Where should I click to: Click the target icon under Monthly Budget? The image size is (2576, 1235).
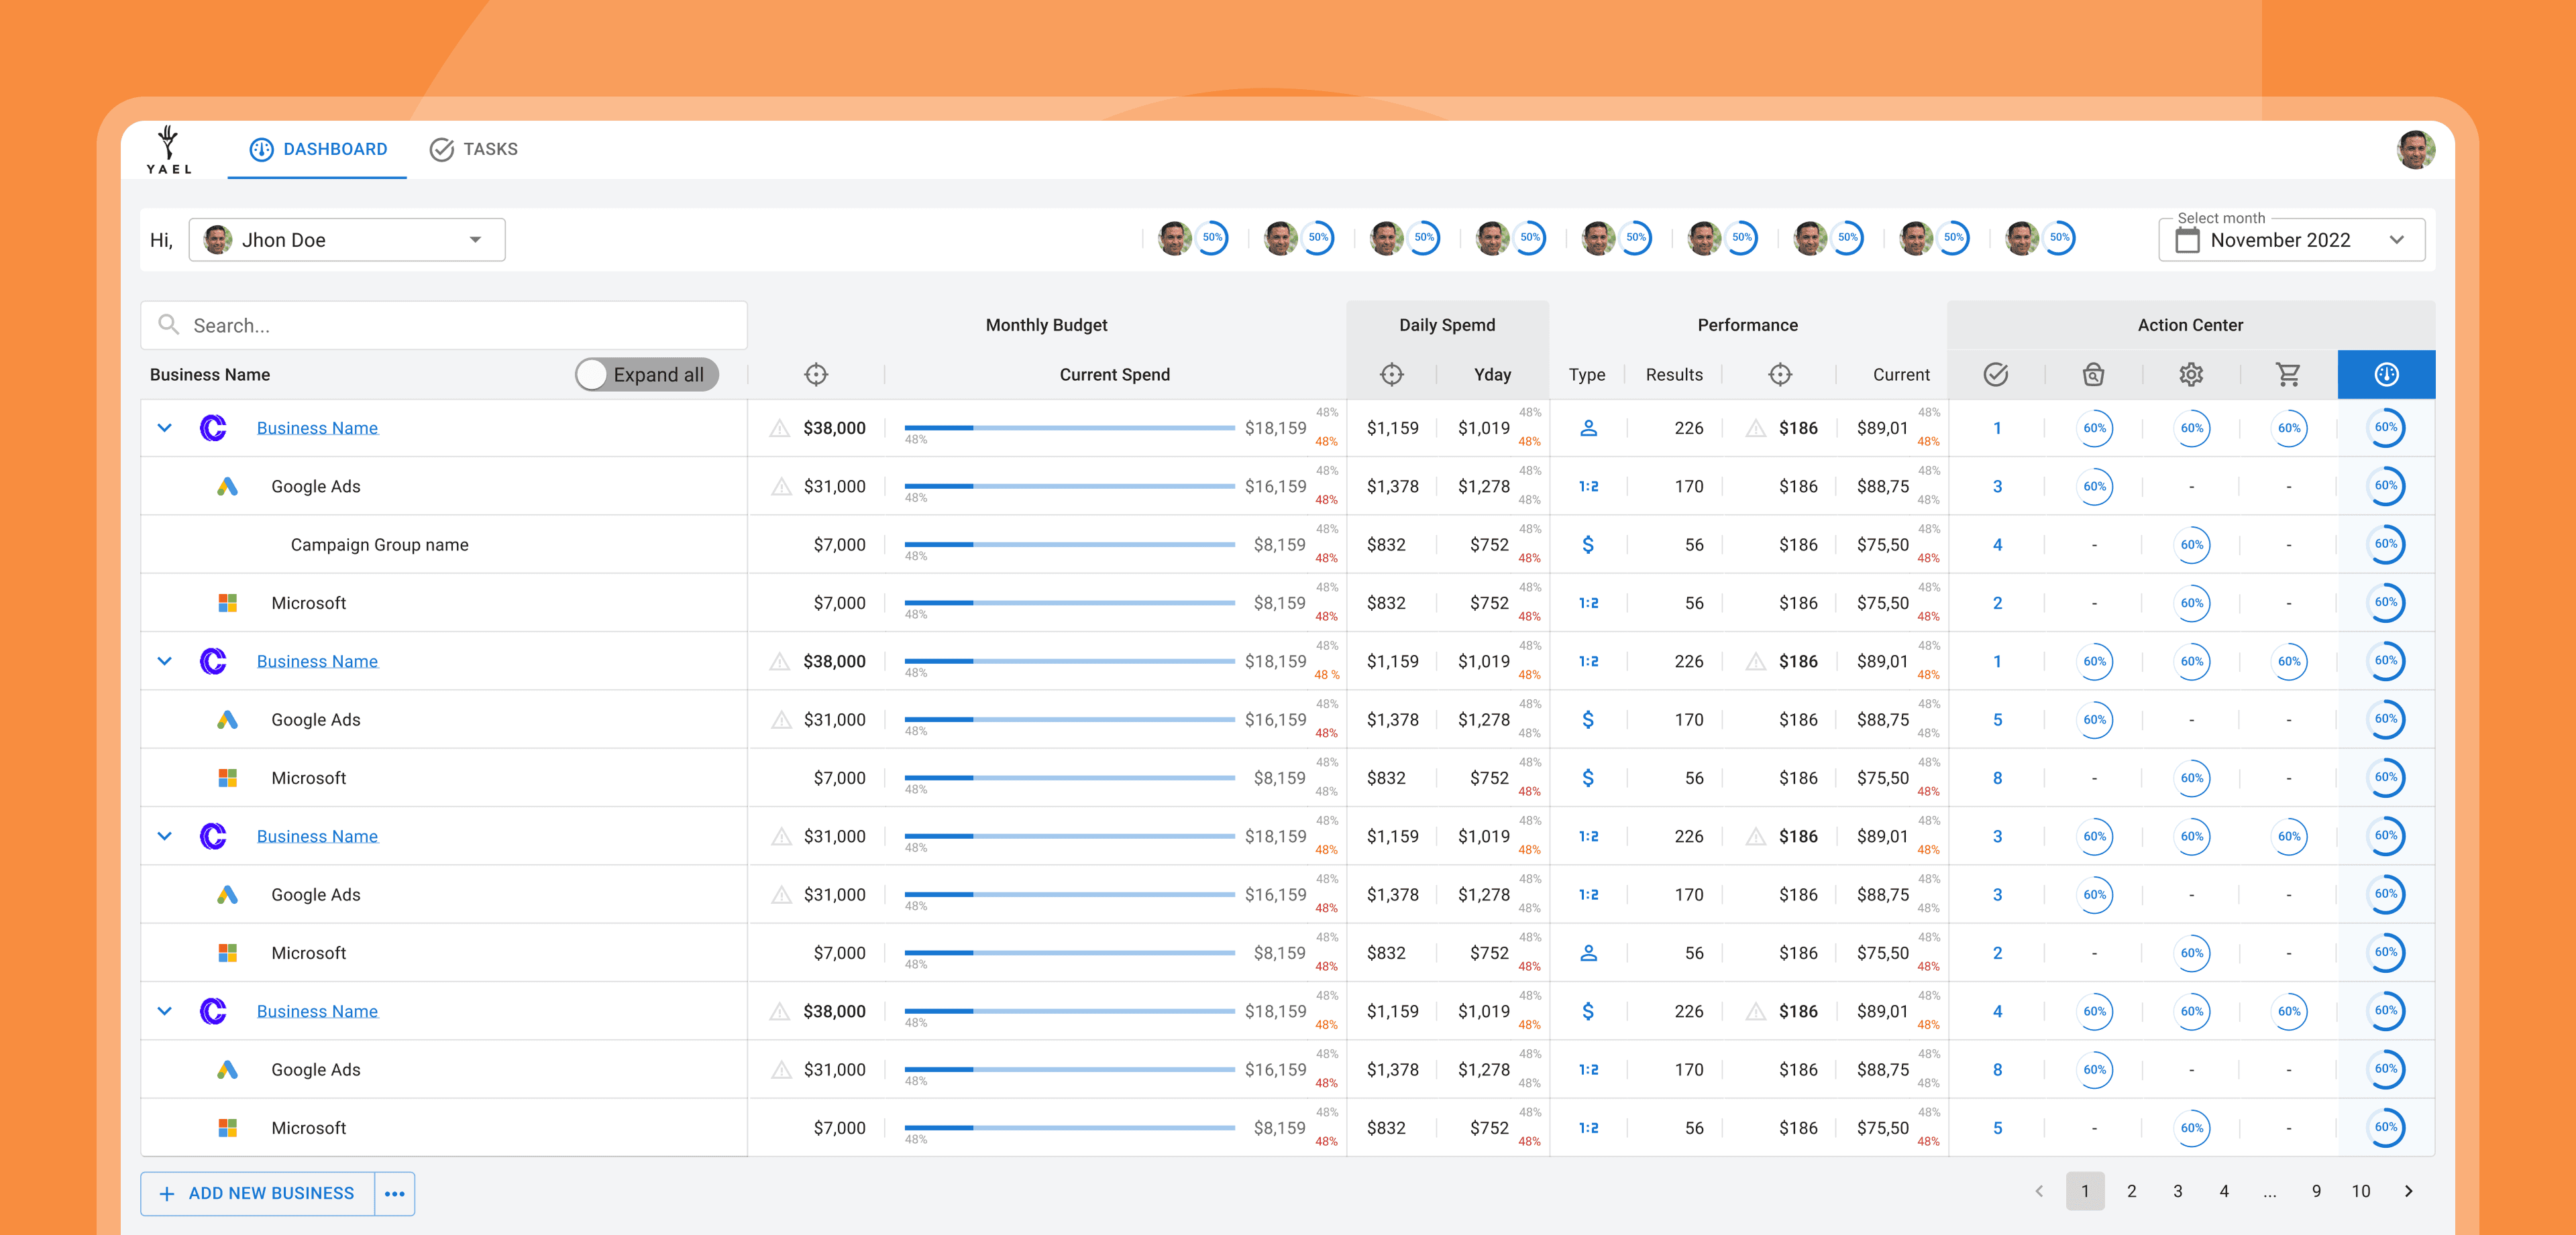pyautogui.click(x=816, y=375)
